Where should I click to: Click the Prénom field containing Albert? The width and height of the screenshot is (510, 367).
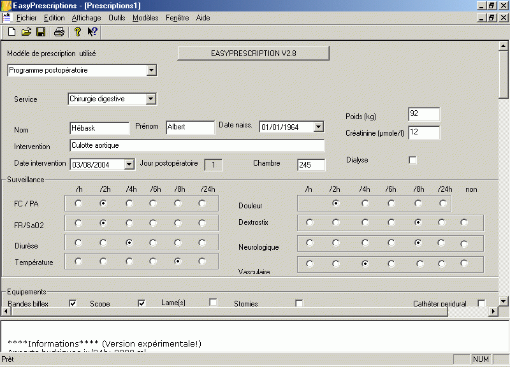[190, 127]
